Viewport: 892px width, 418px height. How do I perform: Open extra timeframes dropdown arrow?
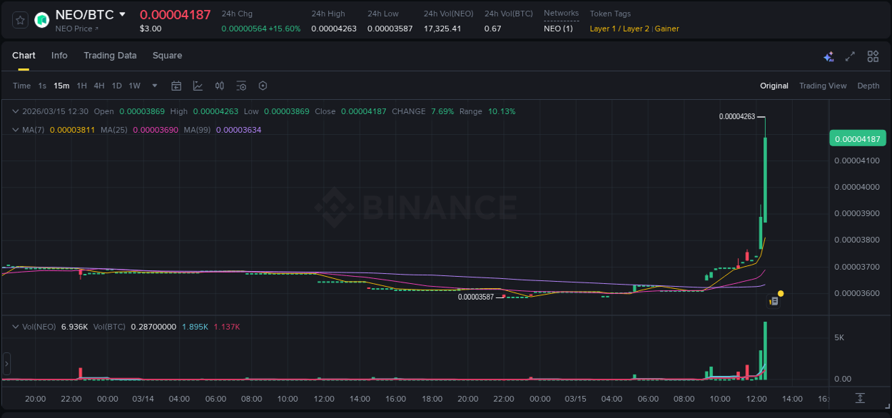153,85
